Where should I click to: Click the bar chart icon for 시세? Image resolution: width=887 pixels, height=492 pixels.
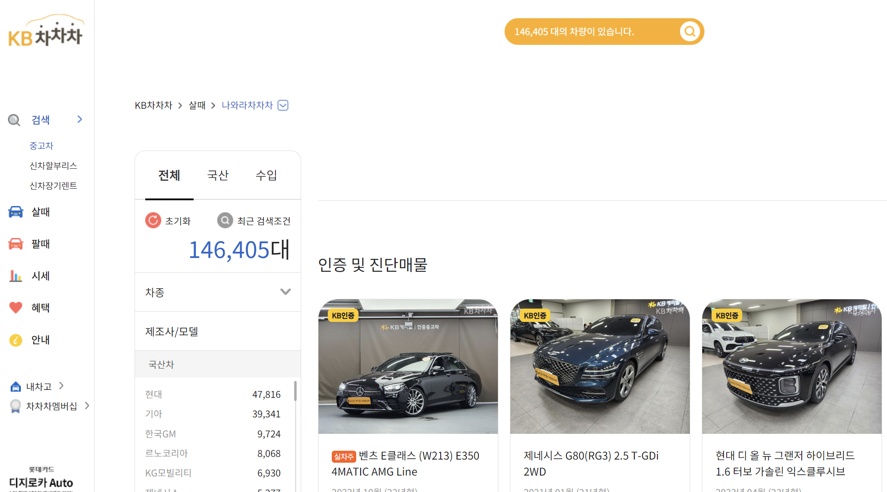(x=16, y=276)
